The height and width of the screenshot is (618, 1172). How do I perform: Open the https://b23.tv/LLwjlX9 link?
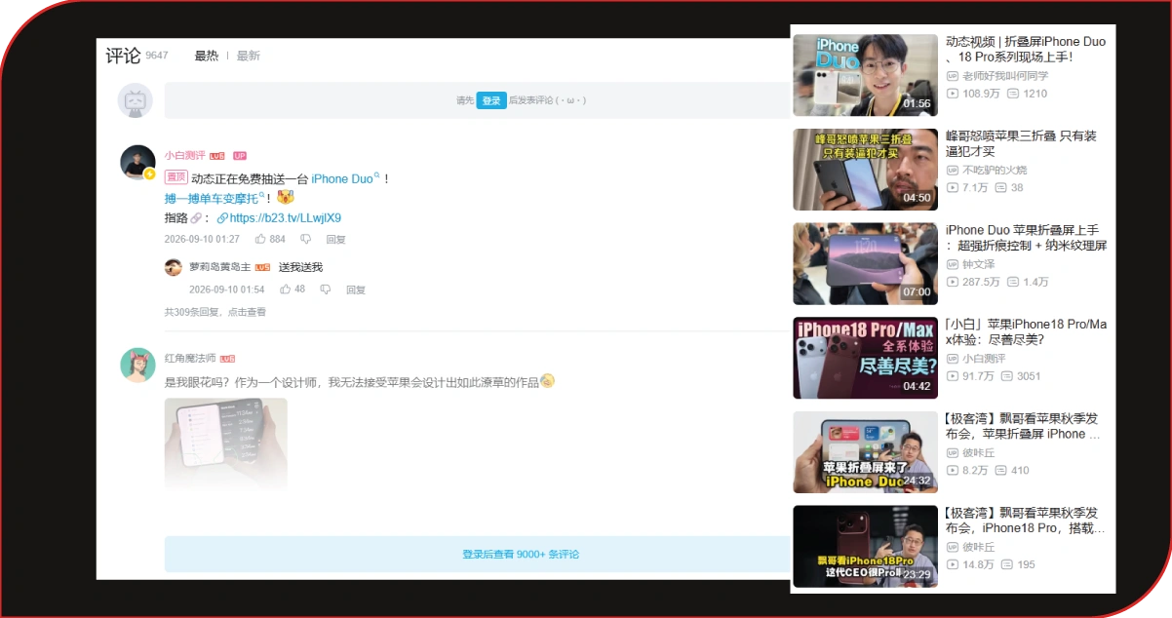[286, 218]
